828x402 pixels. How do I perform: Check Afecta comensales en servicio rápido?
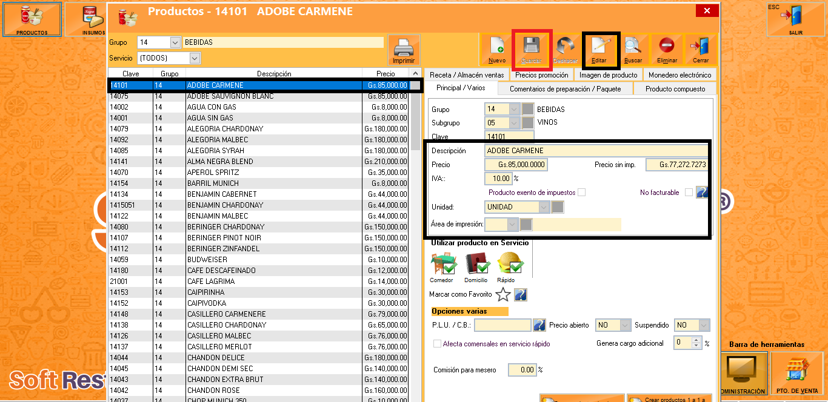[438, 343]
